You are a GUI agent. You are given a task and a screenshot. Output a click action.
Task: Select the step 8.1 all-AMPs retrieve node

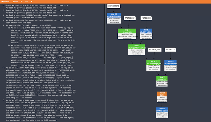[x=170, y=65]
